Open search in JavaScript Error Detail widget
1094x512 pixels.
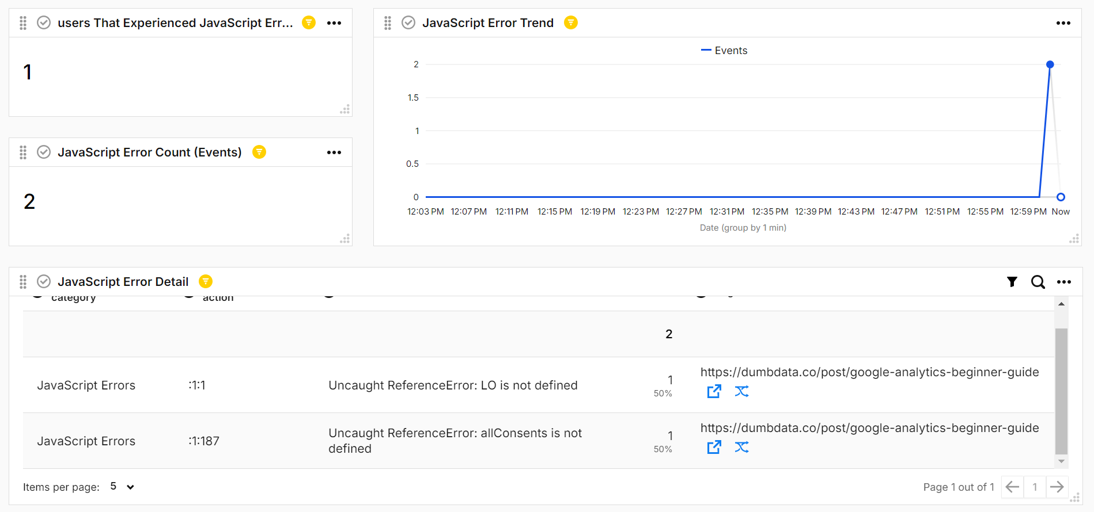click(x=1038, y=282)
